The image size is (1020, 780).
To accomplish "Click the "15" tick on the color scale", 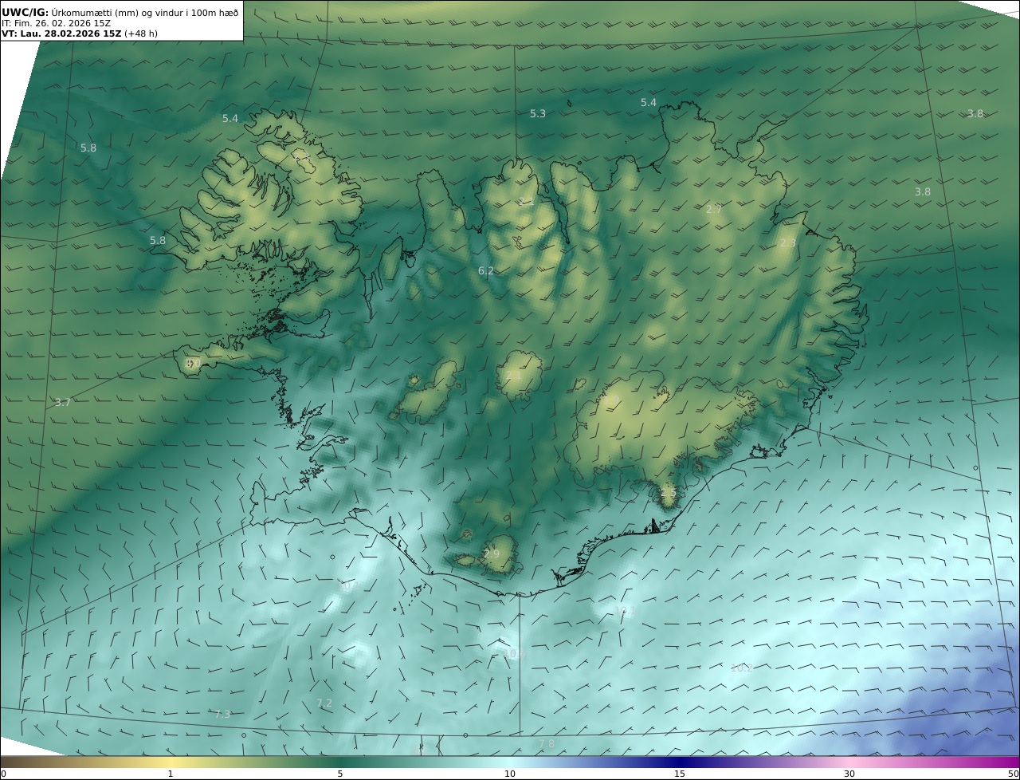I will tap(680, 774).
